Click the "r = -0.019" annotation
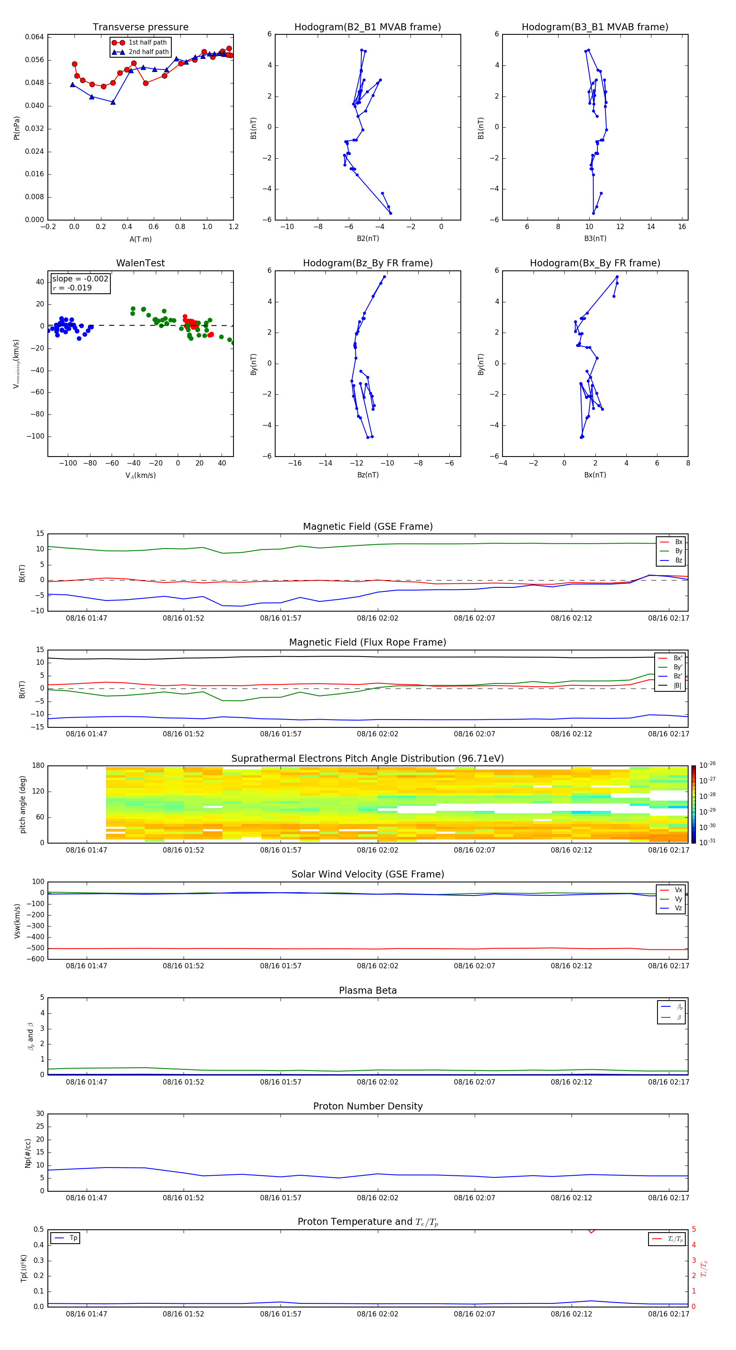Viewport: 736px width, 1350px height. click(72, 288)
